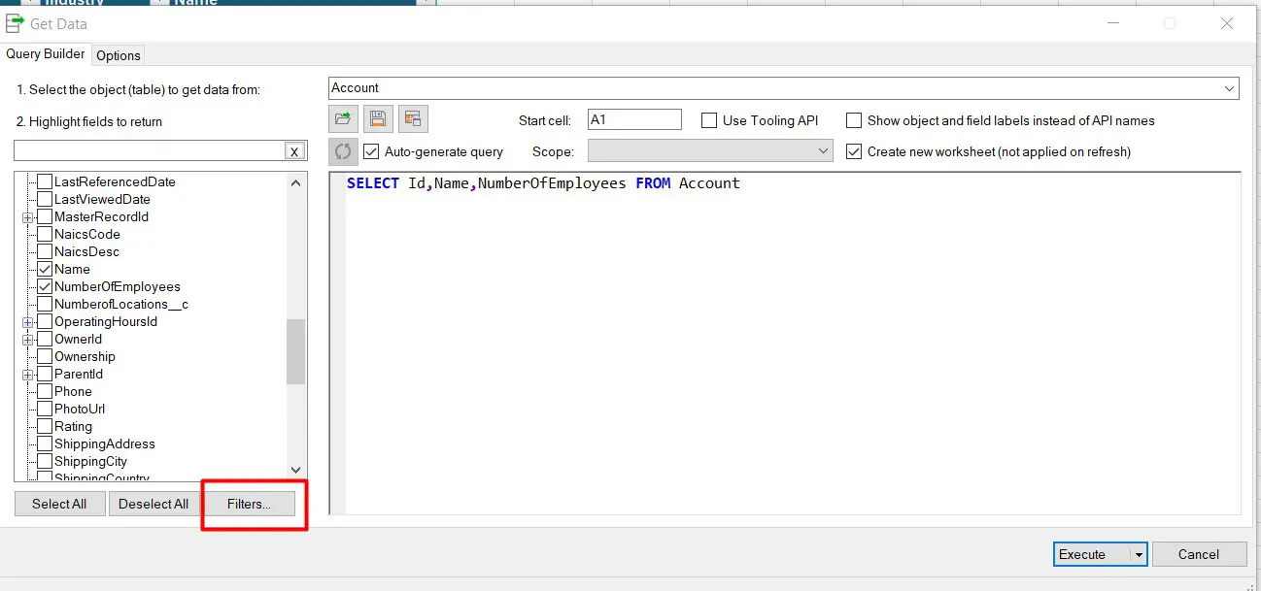The image size is (1261, 591).
Task: Switch to the Options tab
Action: 119,55
